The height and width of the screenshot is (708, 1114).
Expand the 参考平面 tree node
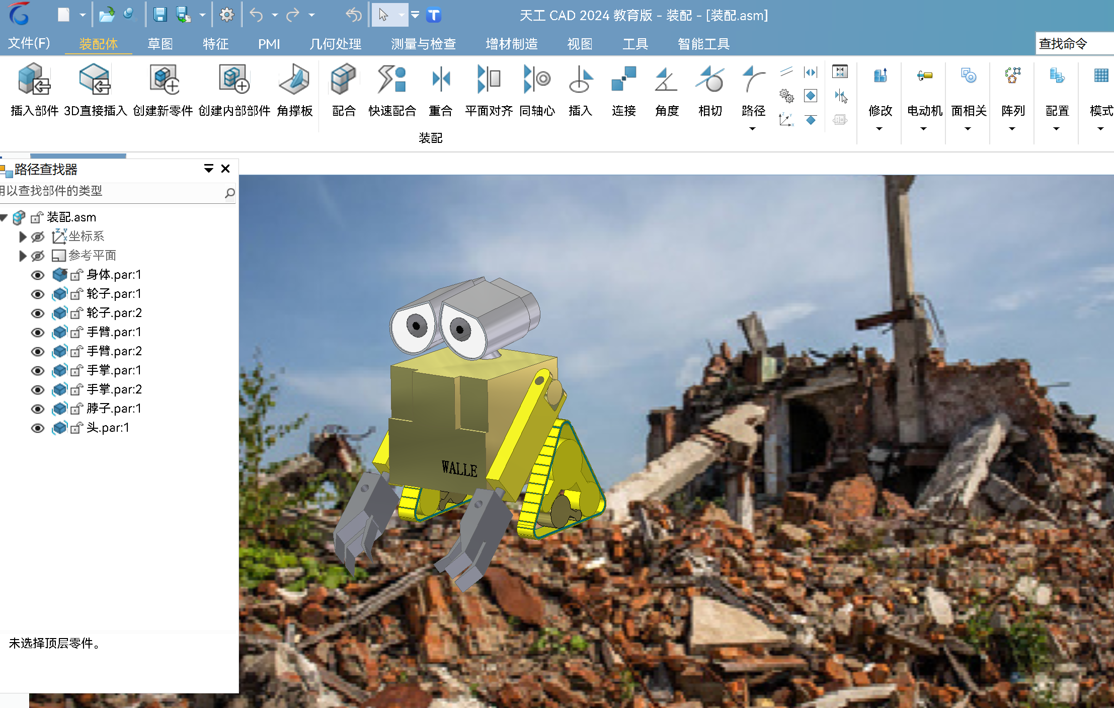click(x=22, y=256)
